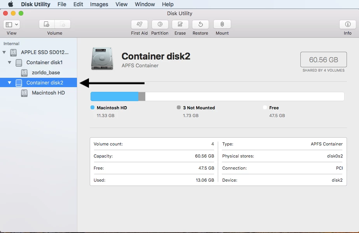Open the Window menu
This screenshot has height=233, width=359.
(145, 4)
